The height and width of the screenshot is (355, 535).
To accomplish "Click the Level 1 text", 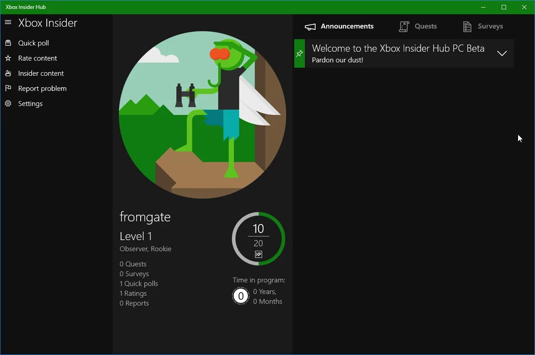I will (136, 237).
